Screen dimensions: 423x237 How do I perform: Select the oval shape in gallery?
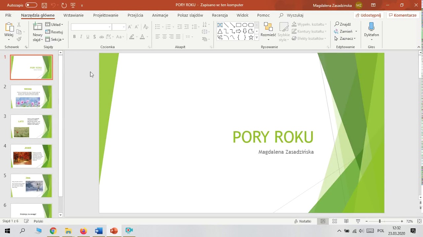(245, 25)
